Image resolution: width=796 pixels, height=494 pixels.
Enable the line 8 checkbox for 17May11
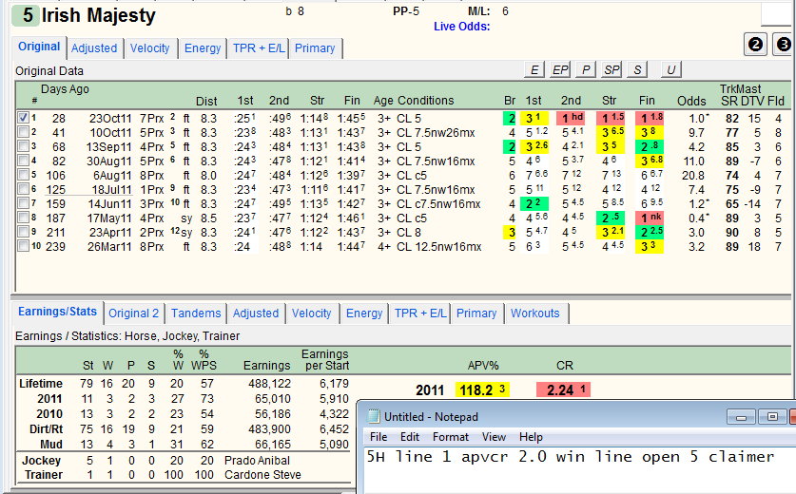point(24,218)
